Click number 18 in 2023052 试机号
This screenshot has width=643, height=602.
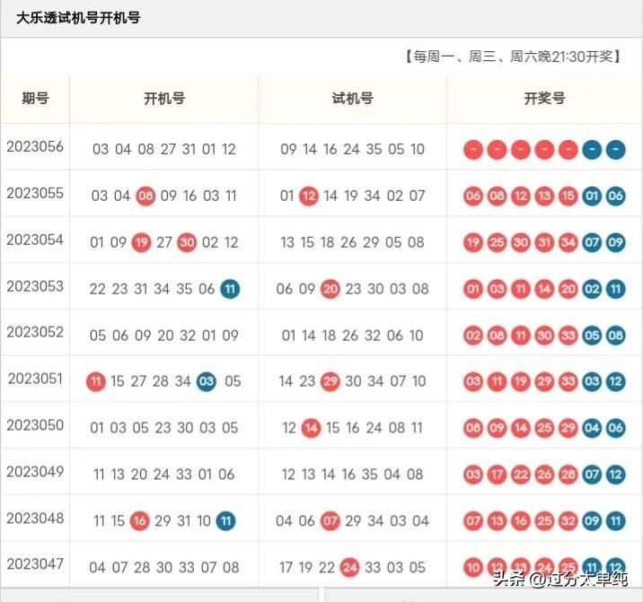tap(329, 336)
